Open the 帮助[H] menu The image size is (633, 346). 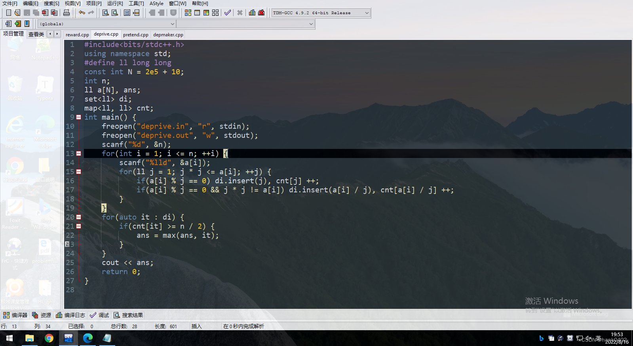click(200, 3)
